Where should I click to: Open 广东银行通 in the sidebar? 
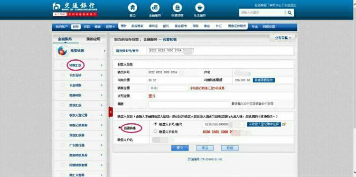(77, 145)
